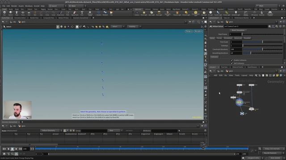Click the Start Frame value field
Image resolution: width=286 pixels, height=160 pixels.
click(x=236, y=34)
